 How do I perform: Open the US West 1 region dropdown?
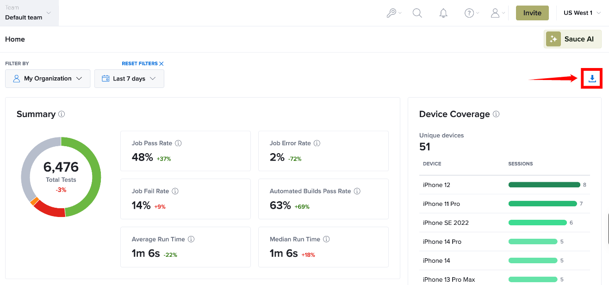582,13
